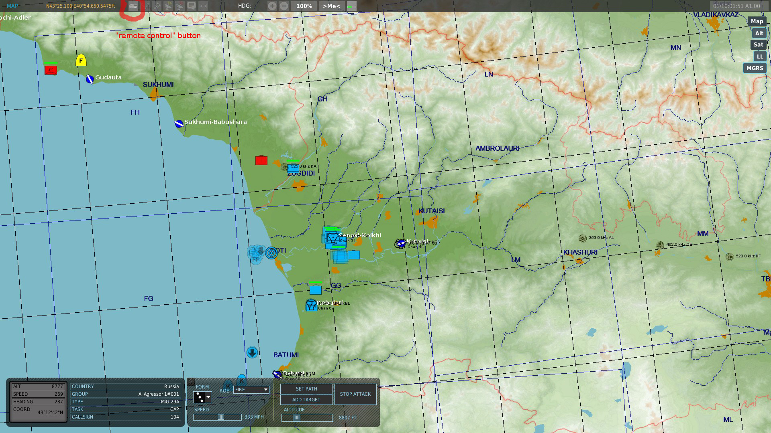Click the GROUP AI Agressor 1#001 row

tap(125, 394)
